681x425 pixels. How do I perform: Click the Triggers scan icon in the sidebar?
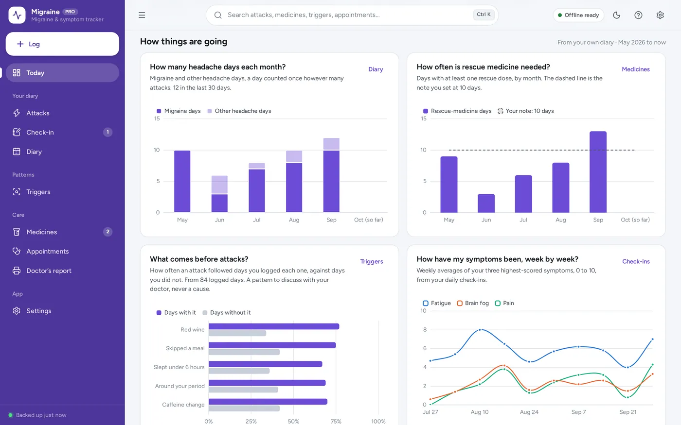[x=17, y=192]
